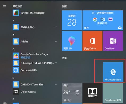Open the 邮件 mail tile
Viewport: 126px width, 104px height.
tap(103, 20)
